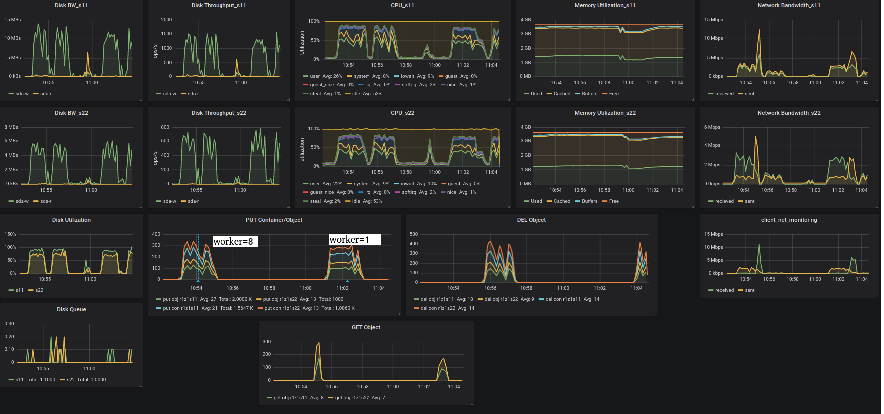Click the cyan annotation marker below worker=8

[198, 281]
